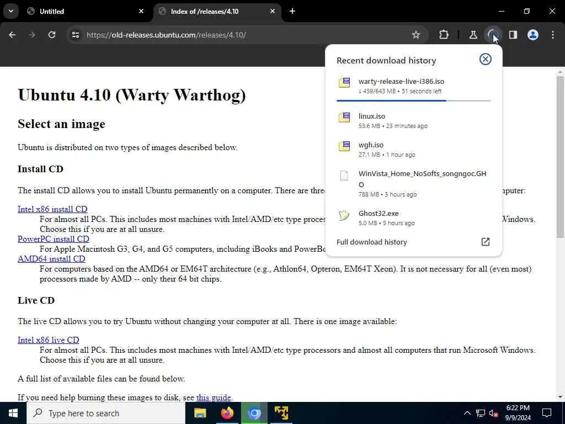Open the Windows Start menu
This screenshot has width=565, height=424.
13,413
